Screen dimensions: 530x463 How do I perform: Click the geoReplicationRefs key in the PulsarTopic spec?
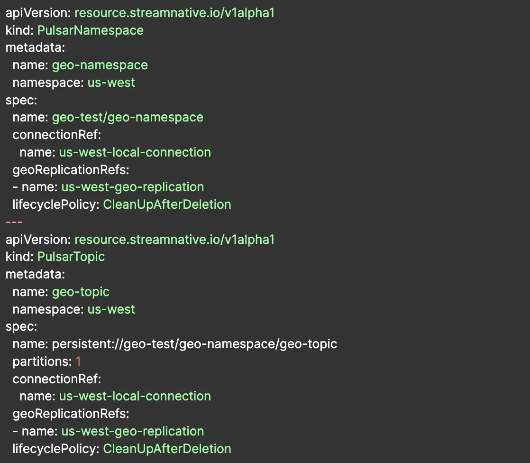point(71,414)
